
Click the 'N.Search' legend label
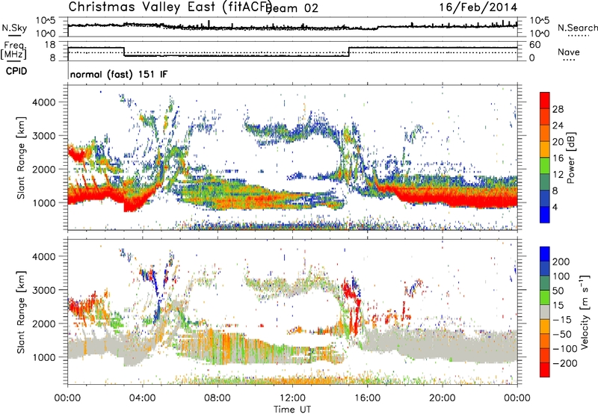[x=577, y=28]
